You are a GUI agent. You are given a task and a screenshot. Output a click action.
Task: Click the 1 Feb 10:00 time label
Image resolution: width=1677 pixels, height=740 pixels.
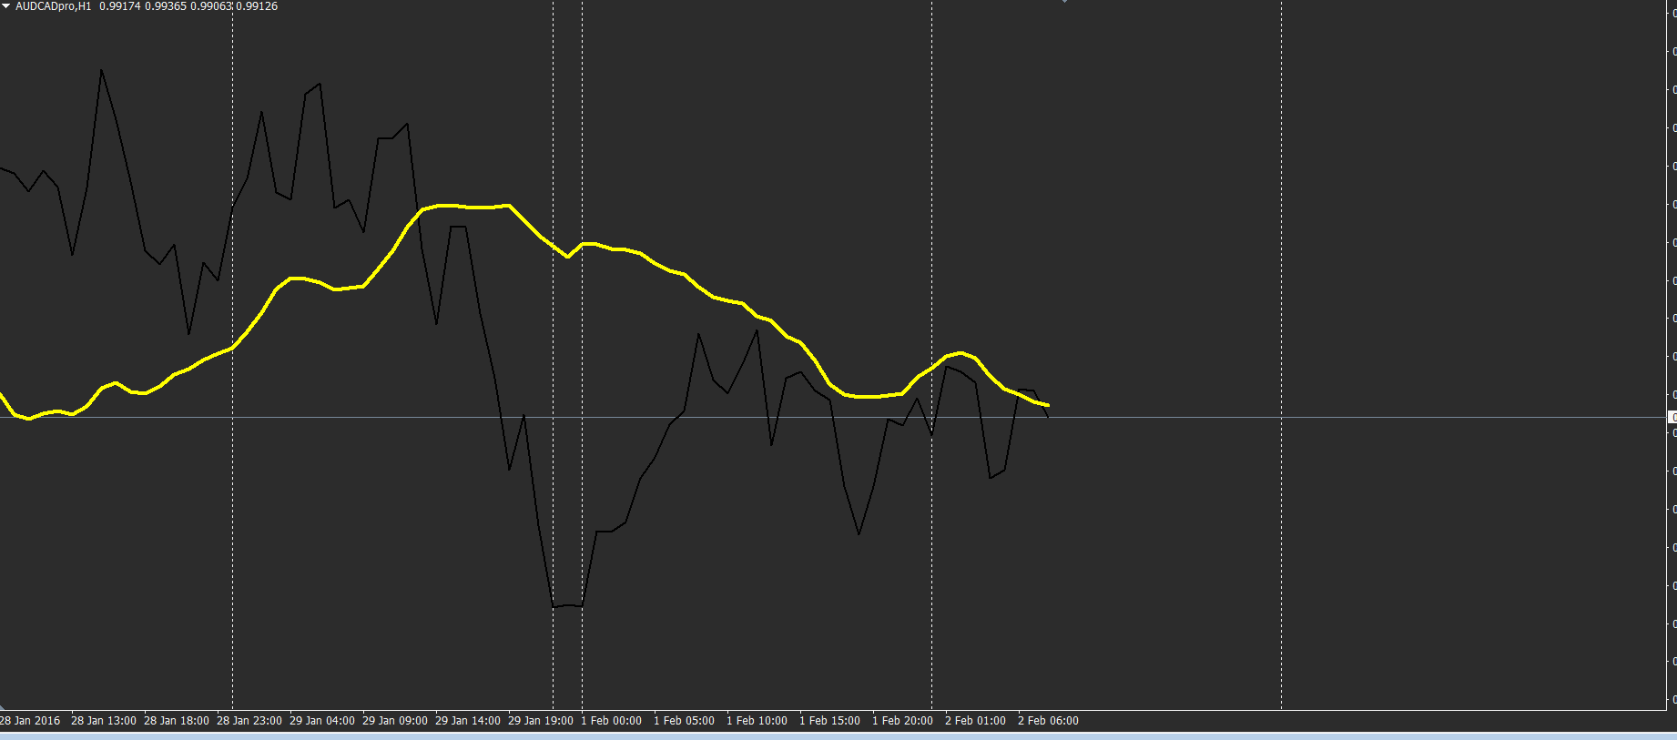[757, 721]
